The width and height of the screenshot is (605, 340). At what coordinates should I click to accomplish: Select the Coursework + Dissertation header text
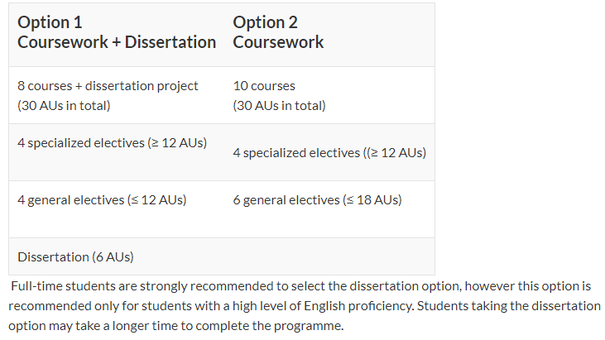point(117,42)
